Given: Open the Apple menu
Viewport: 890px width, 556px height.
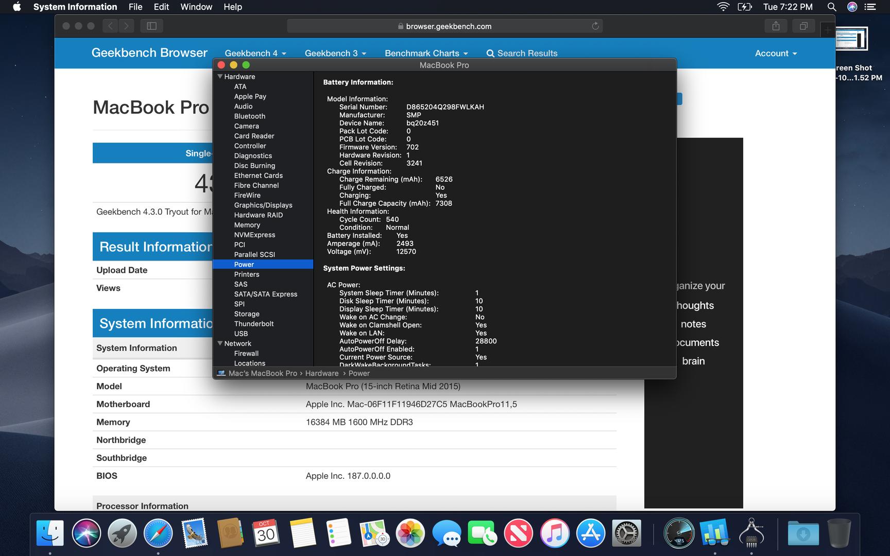Looking at the screenshot, I should [17, 7].
